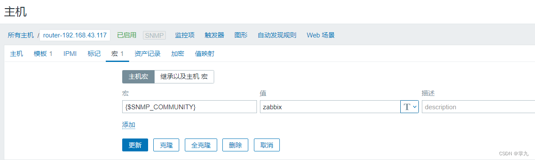
Task: Open the 值映射 tab
Action: pyautogui.click(x=205, y=54)
